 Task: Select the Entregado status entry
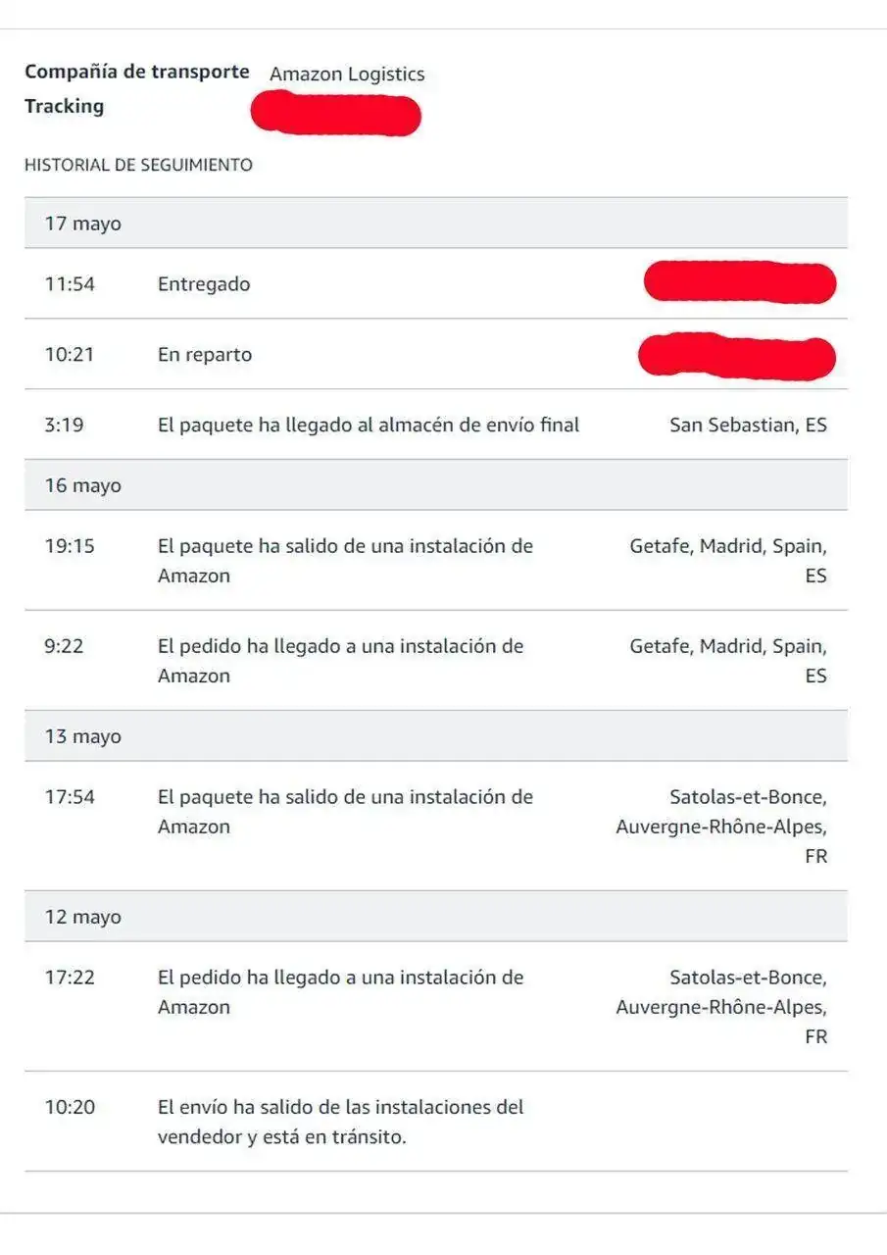(x=204, y=284)
